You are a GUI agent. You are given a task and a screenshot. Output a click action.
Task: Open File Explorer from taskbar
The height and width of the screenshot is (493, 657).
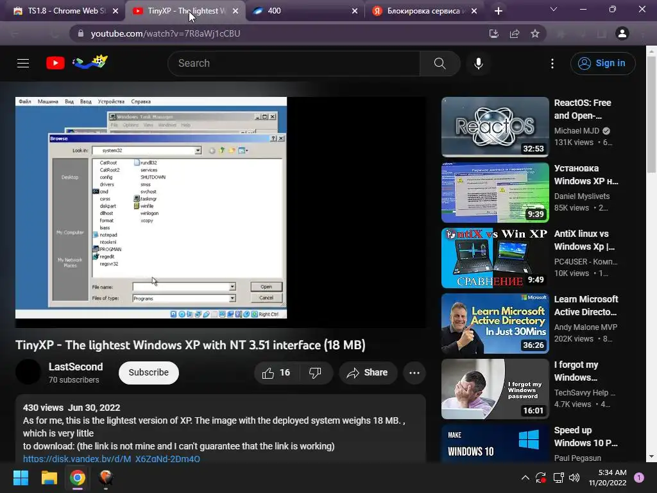click(x=49, y=478)
